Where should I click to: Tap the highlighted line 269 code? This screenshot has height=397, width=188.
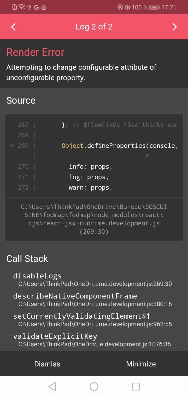[120, 146]
